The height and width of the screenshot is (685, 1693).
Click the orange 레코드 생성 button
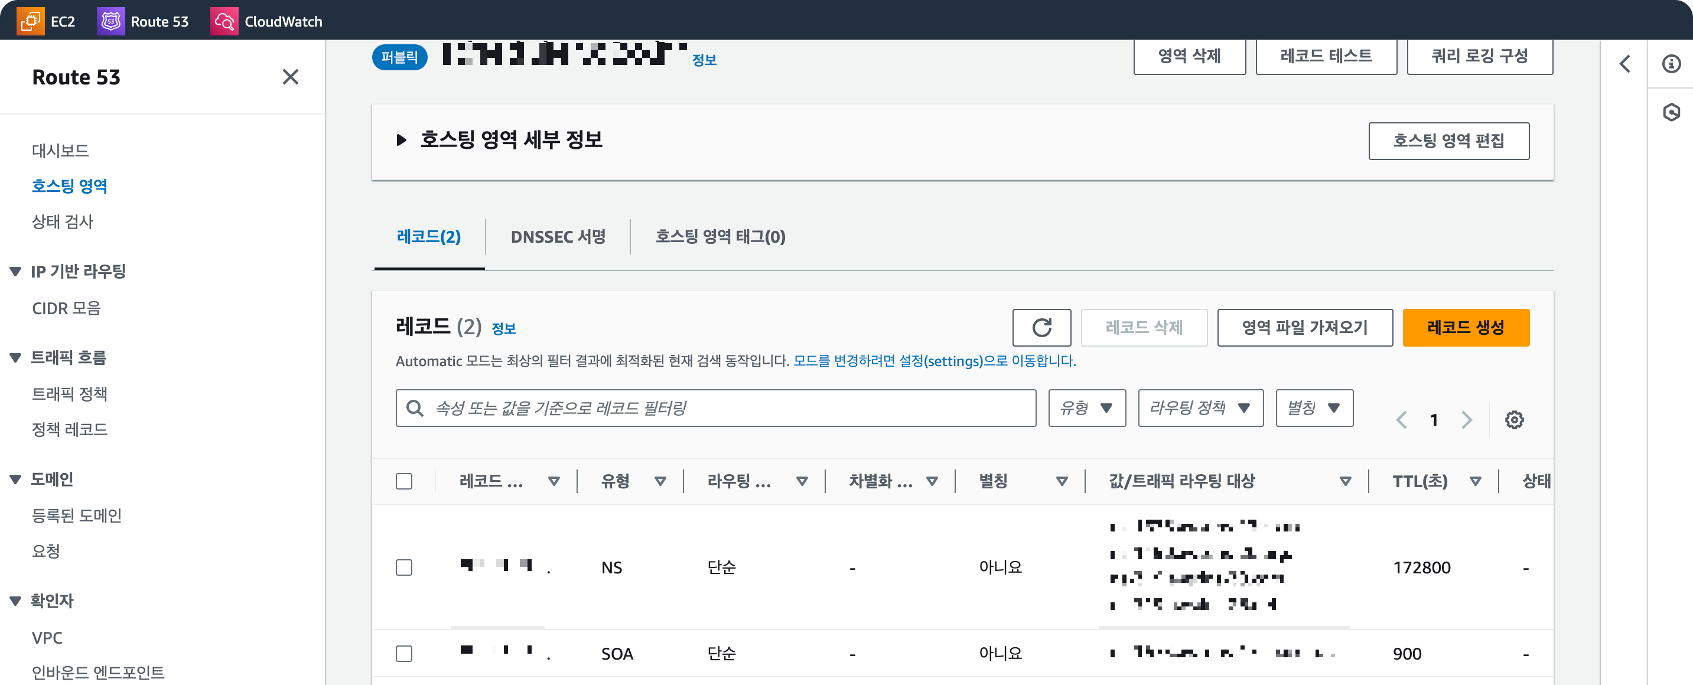tap(1465, 327)
